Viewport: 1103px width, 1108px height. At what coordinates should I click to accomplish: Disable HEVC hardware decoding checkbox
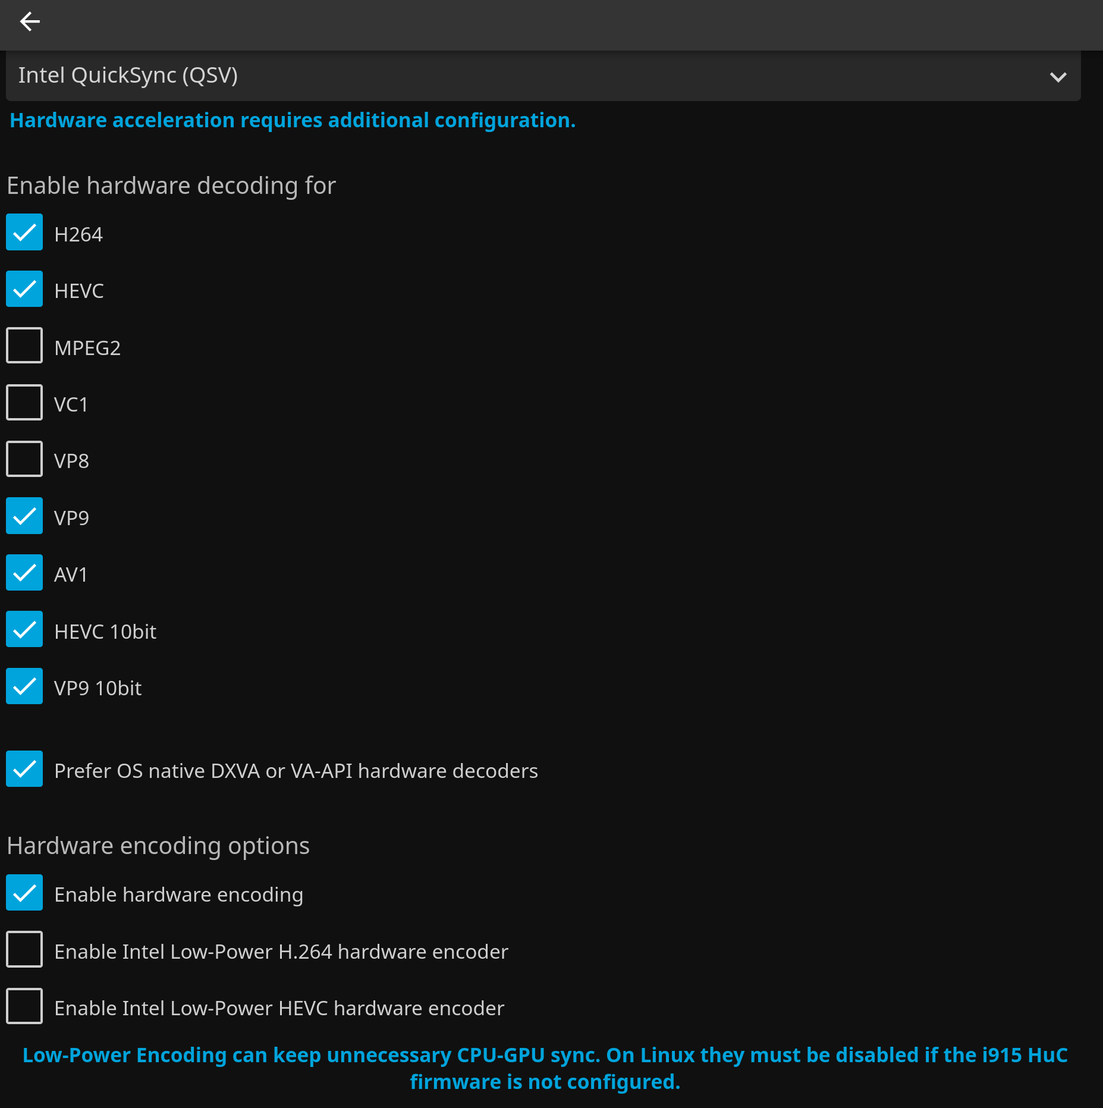(x=24, y=290)
